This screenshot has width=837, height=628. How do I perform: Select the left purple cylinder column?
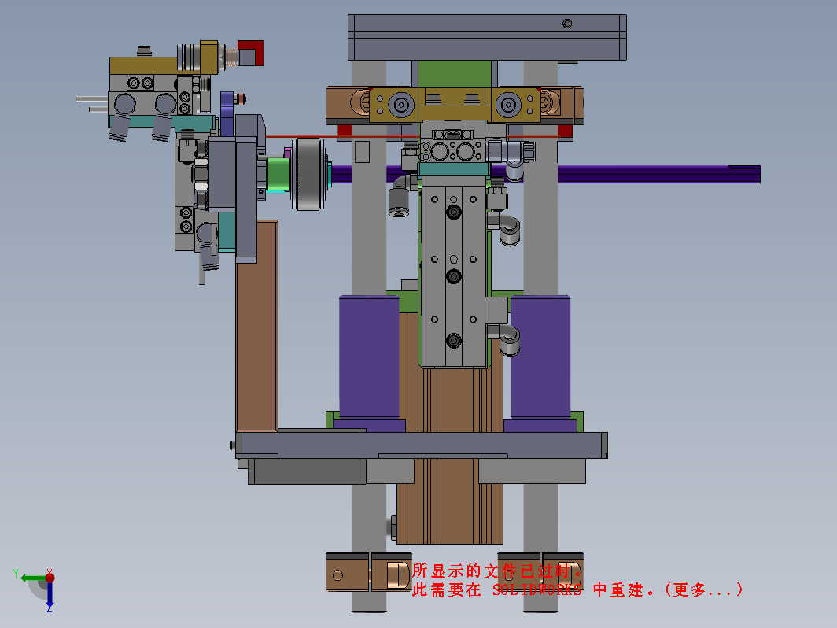click(369, 356)
